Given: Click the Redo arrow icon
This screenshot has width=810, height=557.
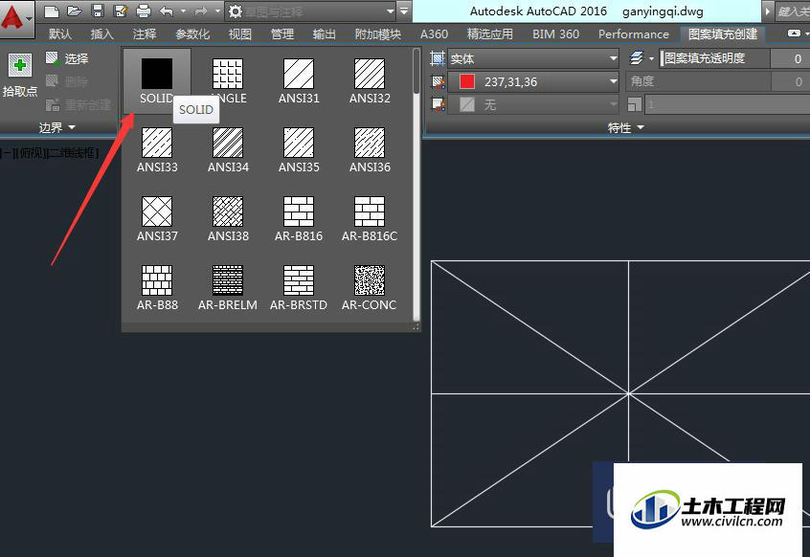Looking at the screenshot, I should coord(201,11).
